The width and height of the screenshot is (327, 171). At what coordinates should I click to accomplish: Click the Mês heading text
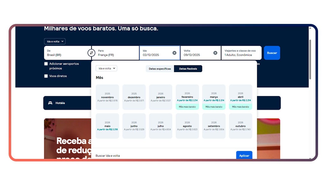pos(100,78)
